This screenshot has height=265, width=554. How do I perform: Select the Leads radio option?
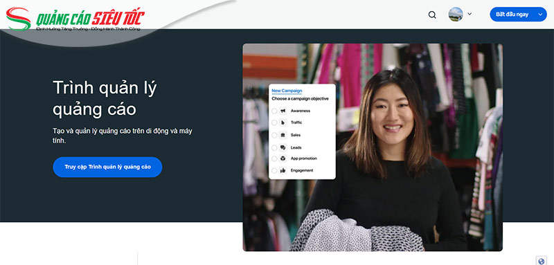[x=274, y=148]
